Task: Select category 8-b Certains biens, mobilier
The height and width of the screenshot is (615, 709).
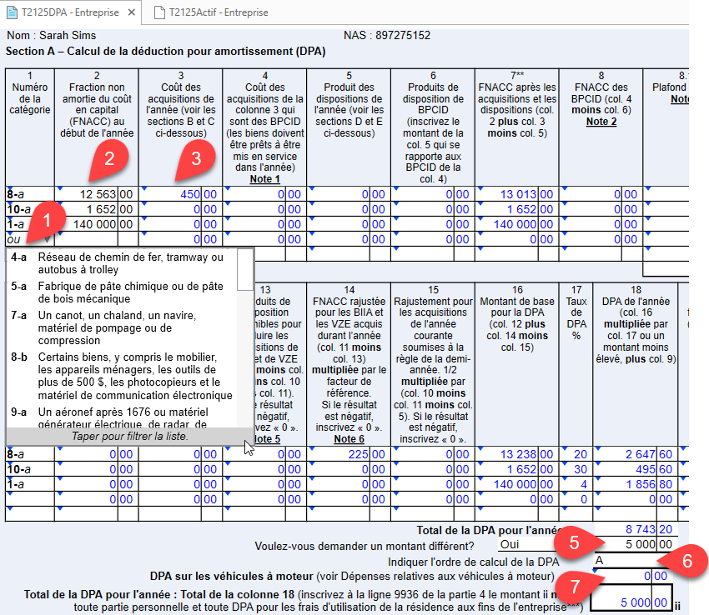Action: tap(121, 376)
